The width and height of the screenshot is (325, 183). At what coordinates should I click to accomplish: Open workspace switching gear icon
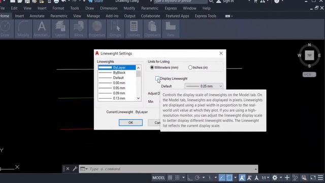click(x=275, y=177)
